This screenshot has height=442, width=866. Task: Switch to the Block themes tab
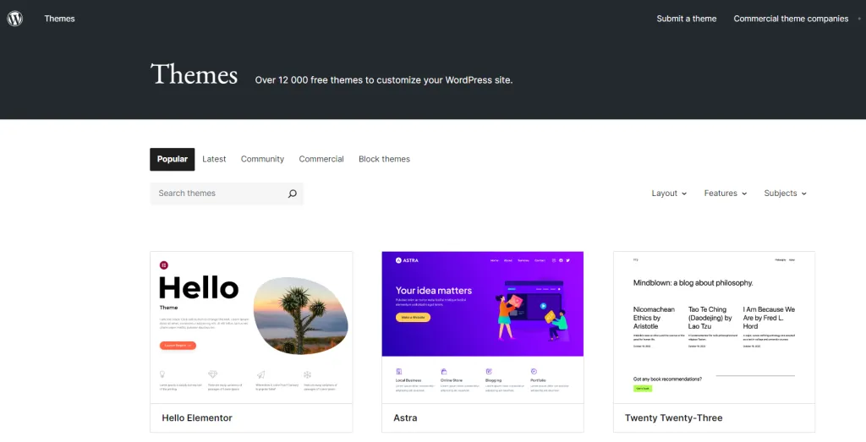[x=385, y=159]
